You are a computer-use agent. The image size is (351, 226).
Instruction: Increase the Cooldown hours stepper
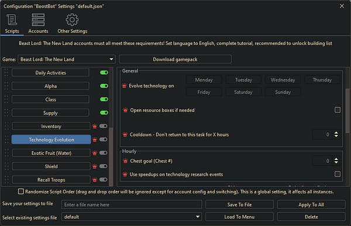336,133
